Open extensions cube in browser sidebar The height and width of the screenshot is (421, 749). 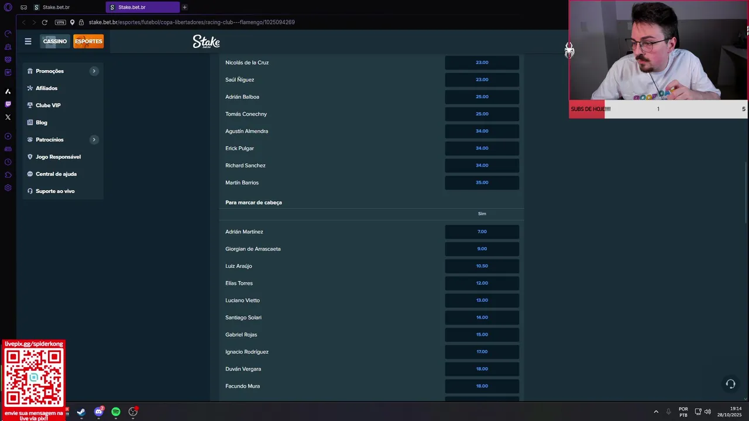point(8,175)
